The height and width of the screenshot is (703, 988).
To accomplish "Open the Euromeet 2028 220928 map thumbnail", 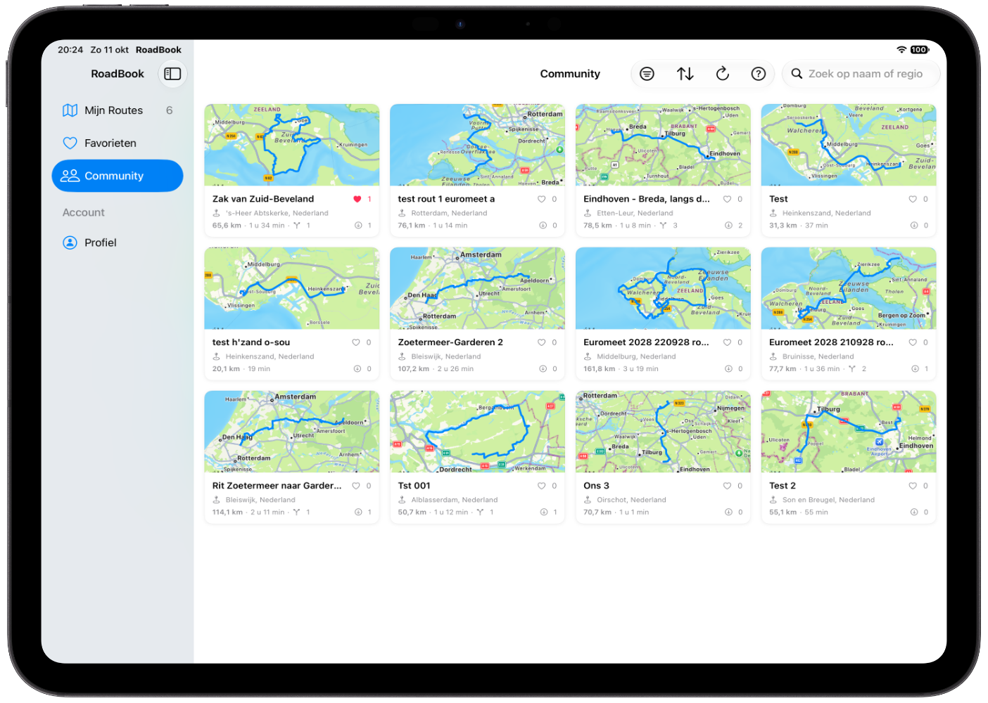I will coord(663,288).
